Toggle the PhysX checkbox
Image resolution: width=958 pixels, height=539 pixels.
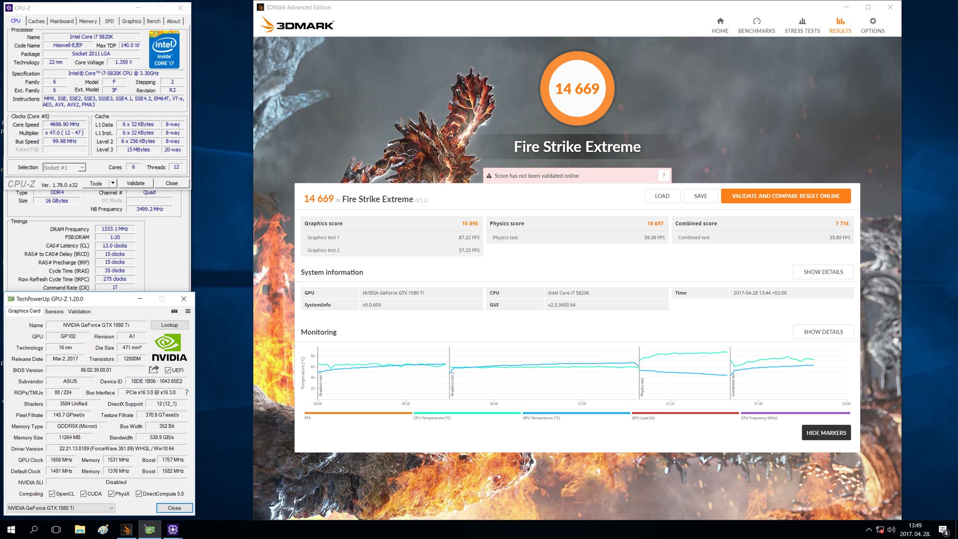click(x=111, y=494)
